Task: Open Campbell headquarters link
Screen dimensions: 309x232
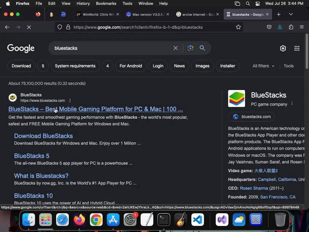Action: point(267,179)
